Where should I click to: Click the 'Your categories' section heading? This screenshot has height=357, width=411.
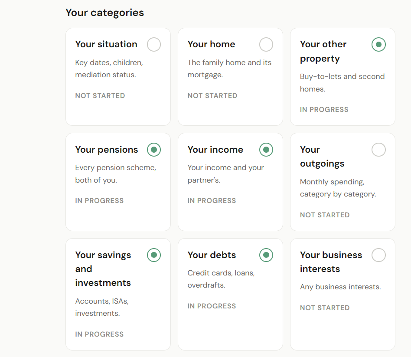pos(104,13)
